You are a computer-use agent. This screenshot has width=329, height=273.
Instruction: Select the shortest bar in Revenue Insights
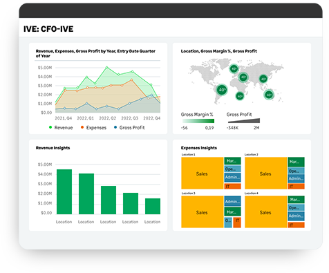(x=153, y=206)
